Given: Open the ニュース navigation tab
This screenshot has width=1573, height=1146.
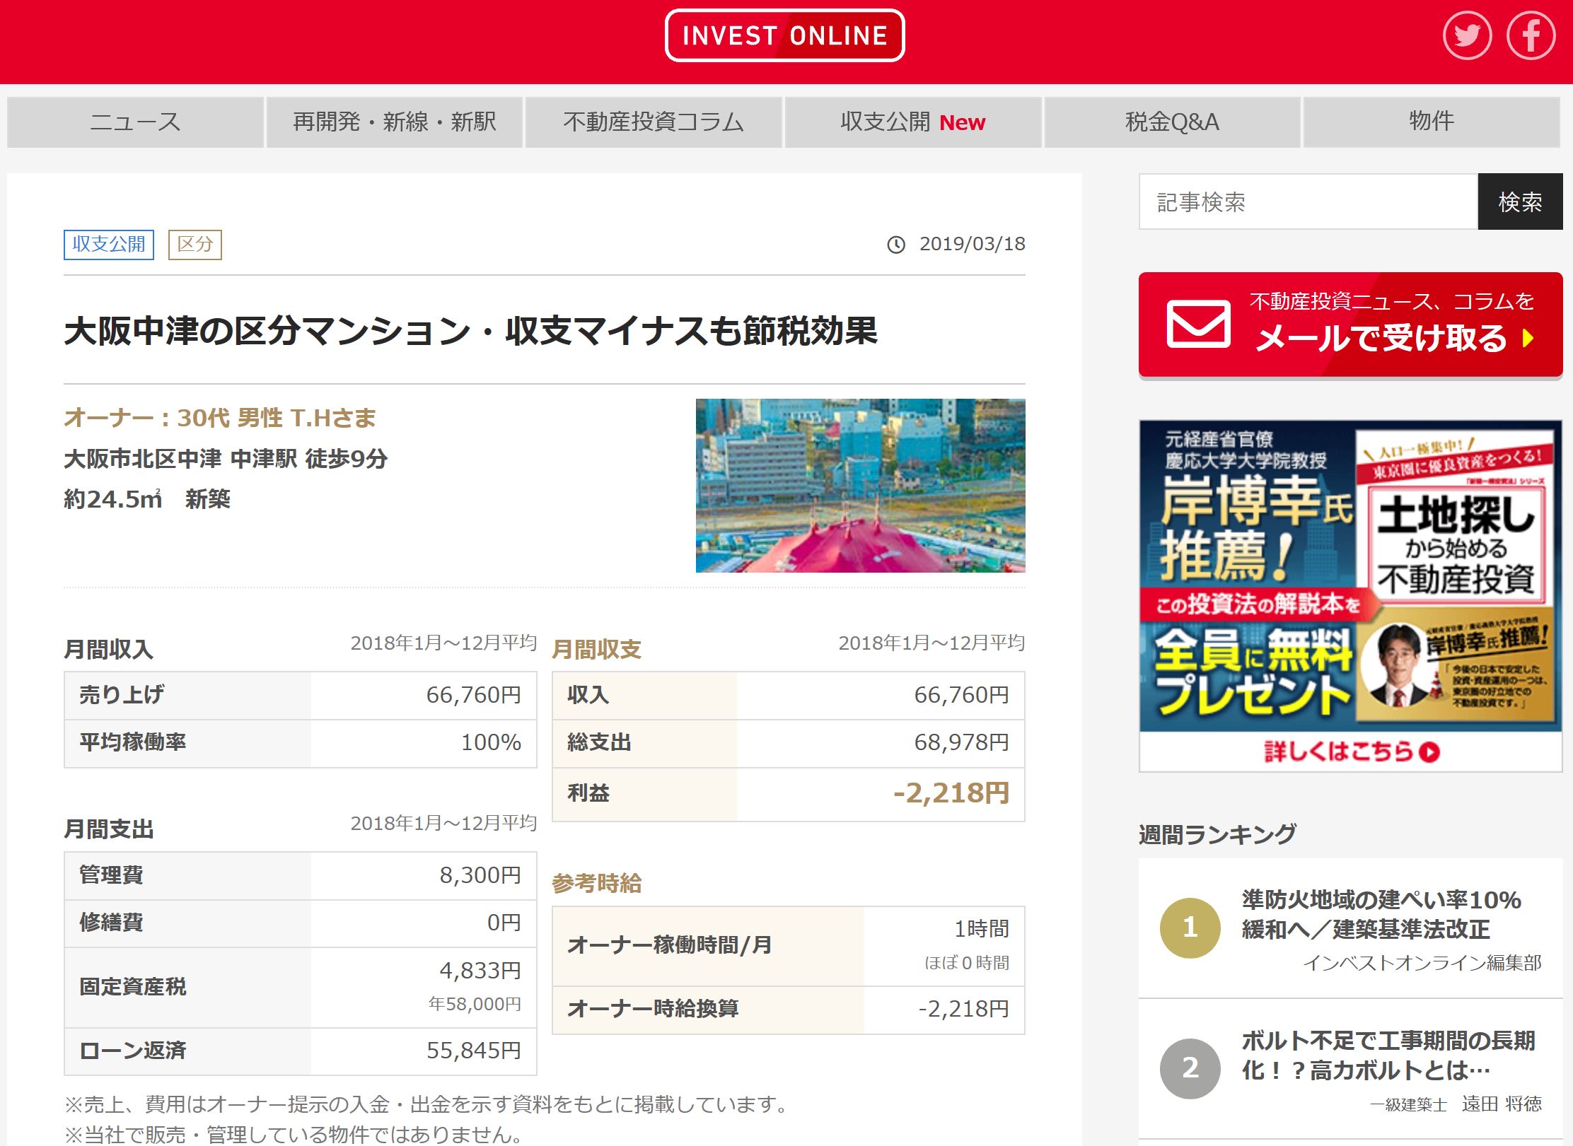Looking at the screenshot, I should tap(135, 122).
